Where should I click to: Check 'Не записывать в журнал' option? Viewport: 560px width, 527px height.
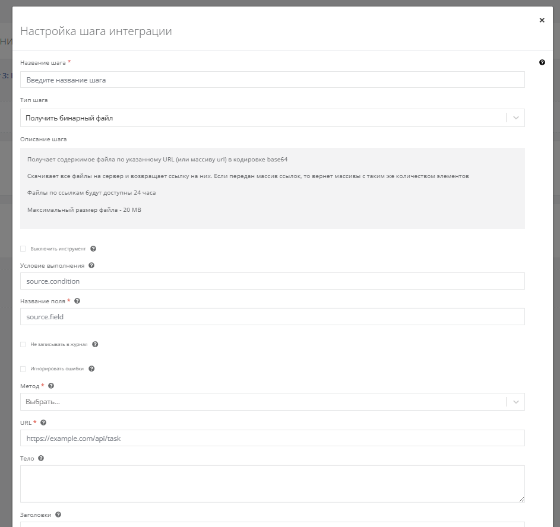click(x=23, y=344)
